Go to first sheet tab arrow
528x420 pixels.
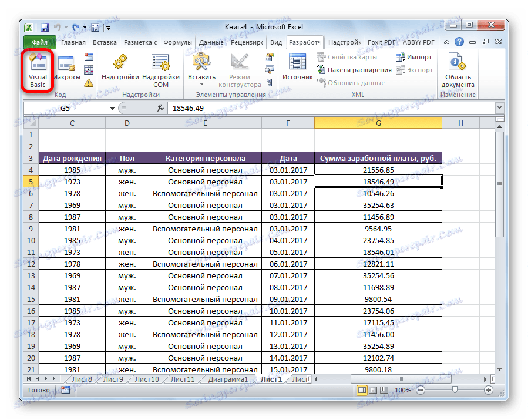pyautogui.click(x=29, y=379)
